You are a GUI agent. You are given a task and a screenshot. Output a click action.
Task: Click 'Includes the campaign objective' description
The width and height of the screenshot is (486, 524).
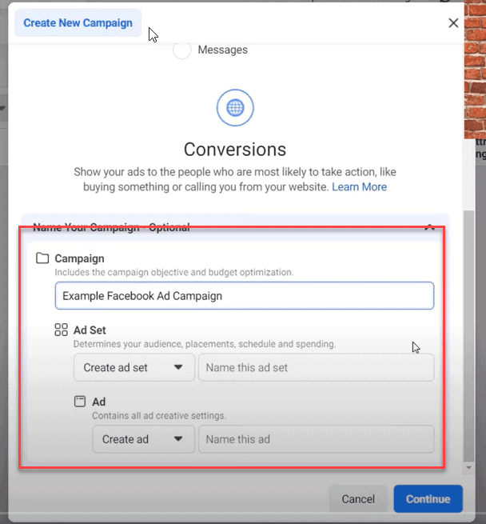click(174, 272)
